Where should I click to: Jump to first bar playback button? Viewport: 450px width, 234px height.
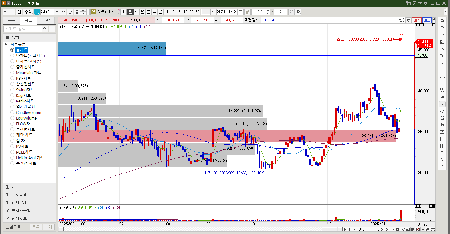click(345, 229)
